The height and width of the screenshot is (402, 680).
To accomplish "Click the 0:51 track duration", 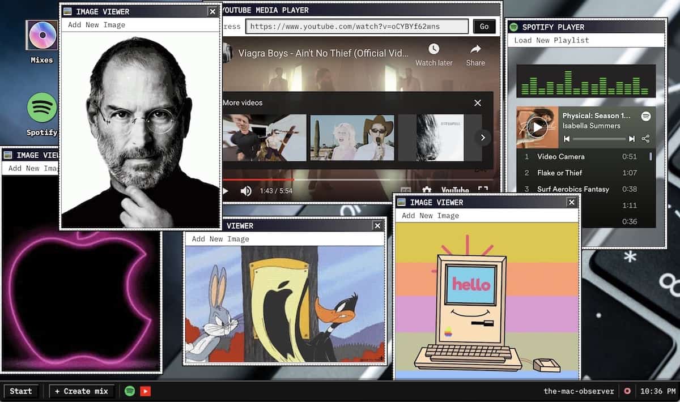I will [x=629, y=156].
